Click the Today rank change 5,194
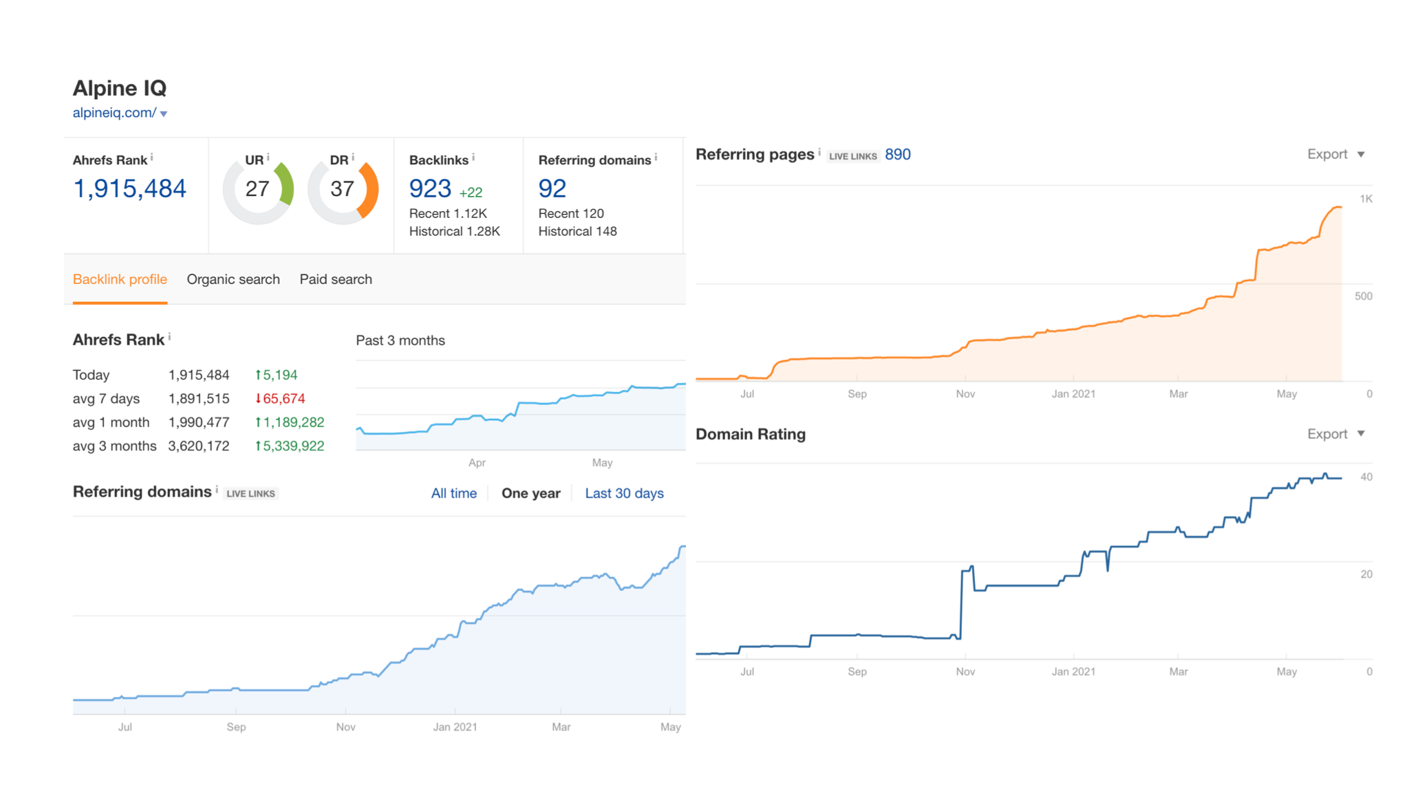1418x791 pixels. tap(276, 375)
